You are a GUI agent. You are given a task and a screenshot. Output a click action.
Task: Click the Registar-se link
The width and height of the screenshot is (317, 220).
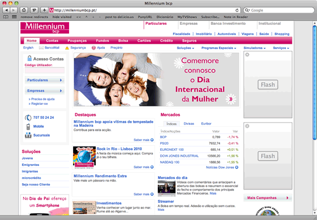coord(39,104)
